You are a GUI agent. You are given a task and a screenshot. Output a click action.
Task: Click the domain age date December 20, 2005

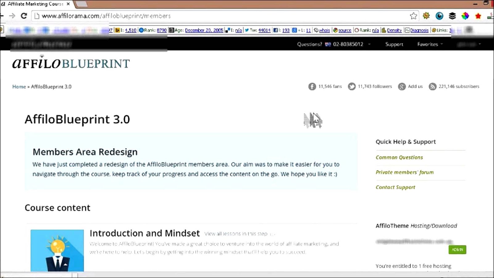204,30
